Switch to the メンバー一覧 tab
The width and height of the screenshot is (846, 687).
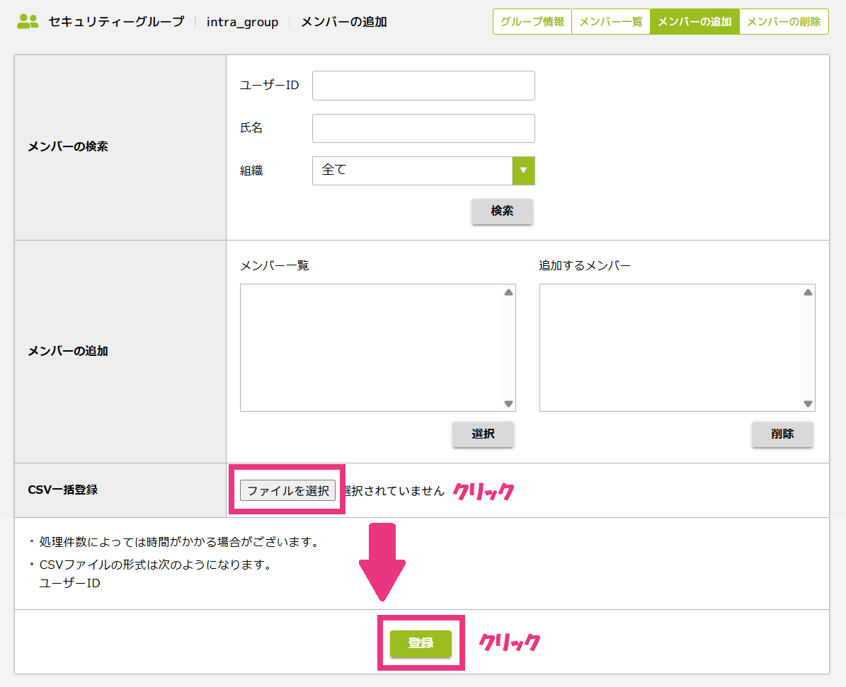pos(611,21)
